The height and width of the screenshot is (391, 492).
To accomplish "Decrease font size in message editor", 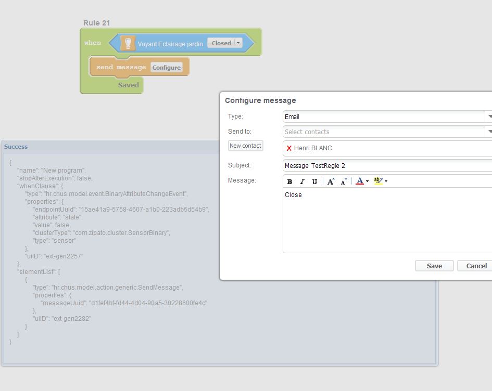I will (344, 181).
